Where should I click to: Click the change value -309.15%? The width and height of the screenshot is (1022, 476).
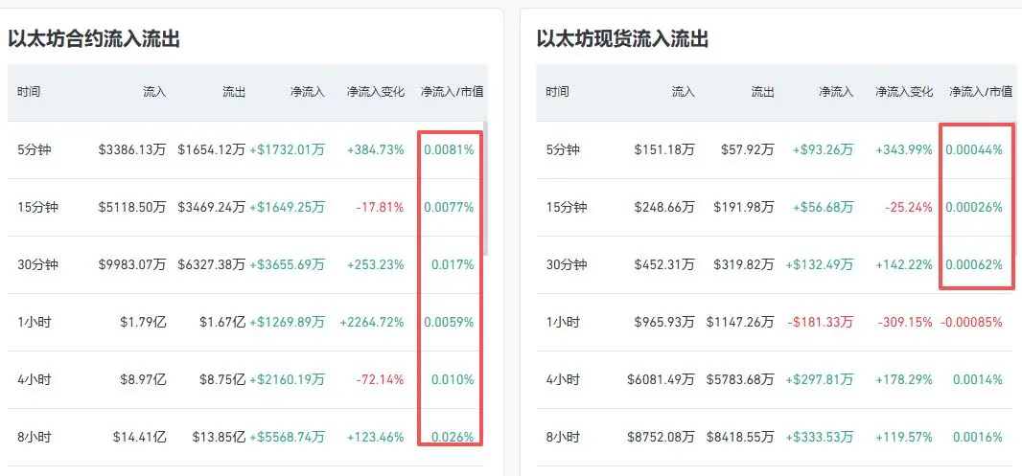(905, 322)
